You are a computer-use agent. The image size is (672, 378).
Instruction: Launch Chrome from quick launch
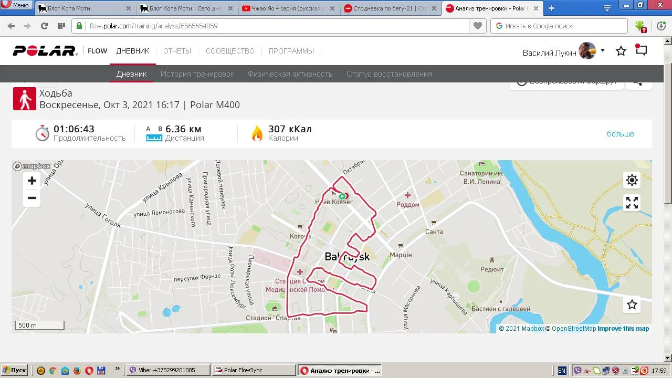coord(52,370)
